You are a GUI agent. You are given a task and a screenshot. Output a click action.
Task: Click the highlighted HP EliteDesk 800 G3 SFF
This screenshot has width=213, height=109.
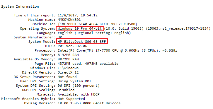coord(82,42)
